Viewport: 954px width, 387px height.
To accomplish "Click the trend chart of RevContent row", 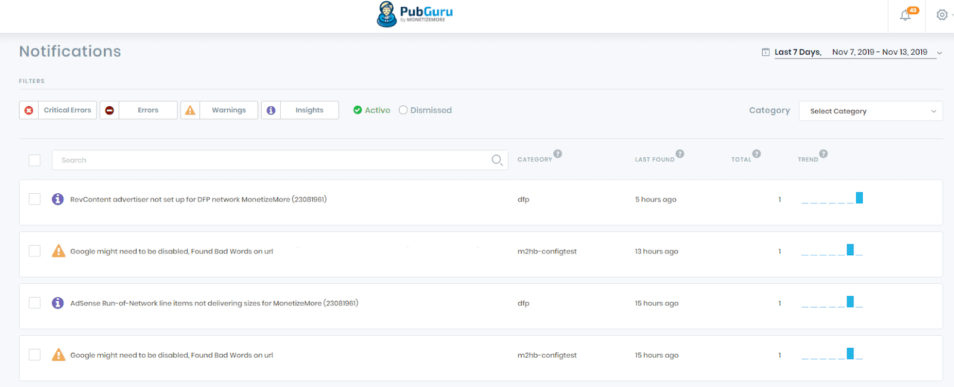I will pyautogui.click(x=832, y=199).
